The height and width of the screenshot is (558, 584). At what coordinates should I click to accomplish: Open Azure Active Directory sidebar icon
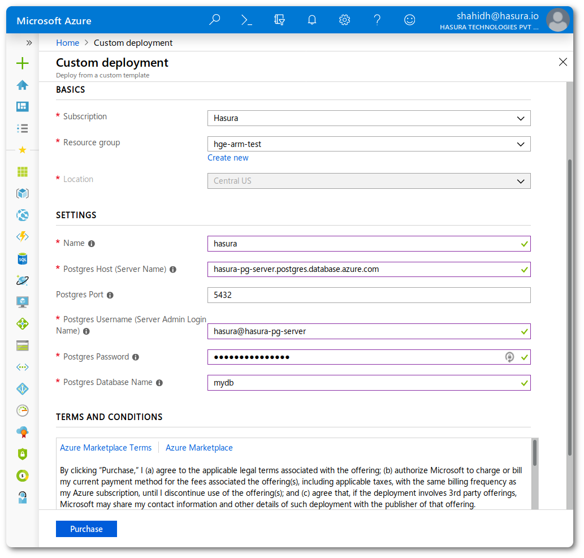coord(23,389)
